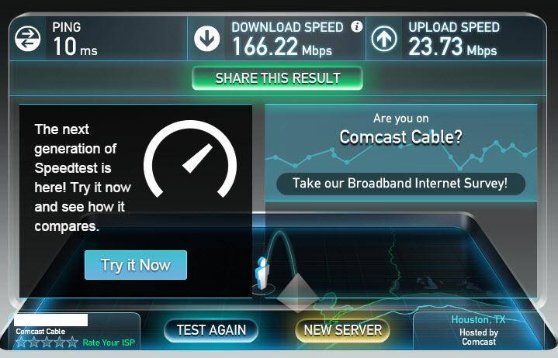Click the upload arrow icon
Image resolution: width=558 pixels, height=358 pixels.
point(384,38)
